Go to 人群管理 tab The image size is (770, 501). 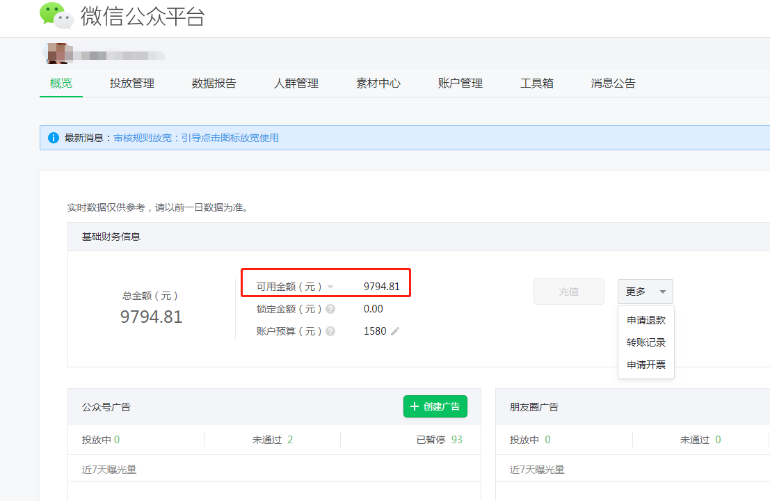click(296, 83)
